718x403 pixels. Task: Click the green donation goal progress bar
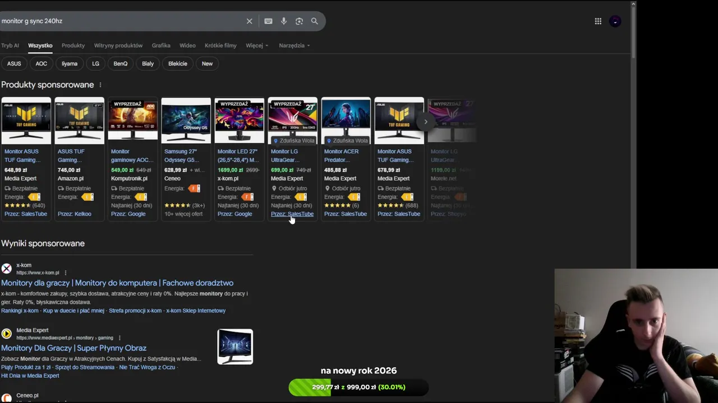pos(358,387)
